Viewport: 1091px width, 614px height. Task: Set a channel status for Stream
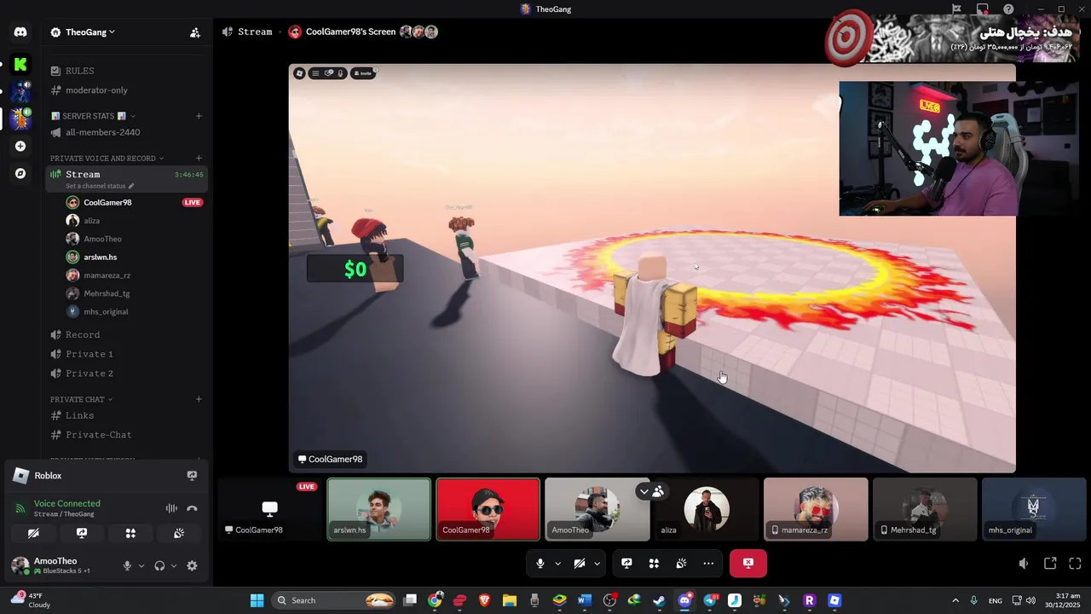(100, 186)
